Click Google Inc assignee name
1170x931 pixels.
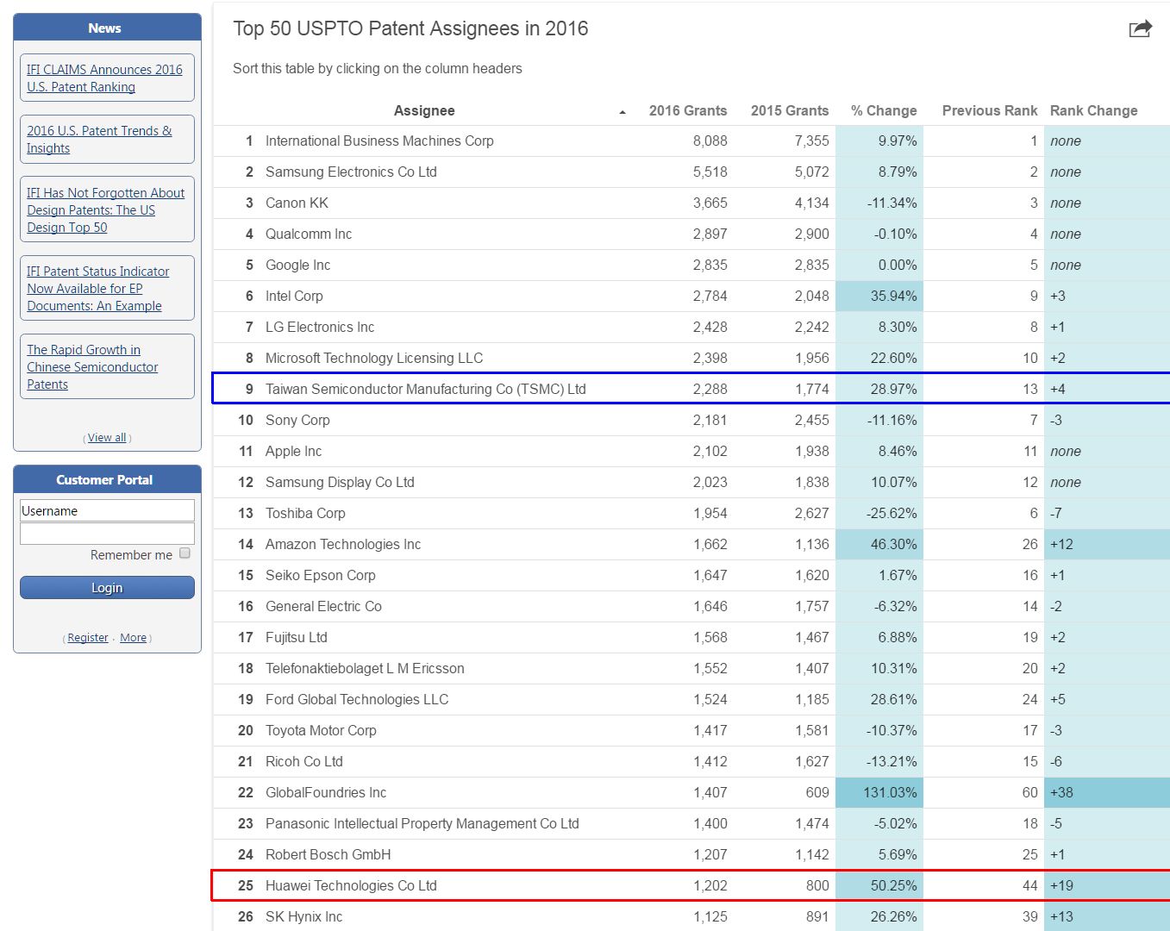click(297, 265)
